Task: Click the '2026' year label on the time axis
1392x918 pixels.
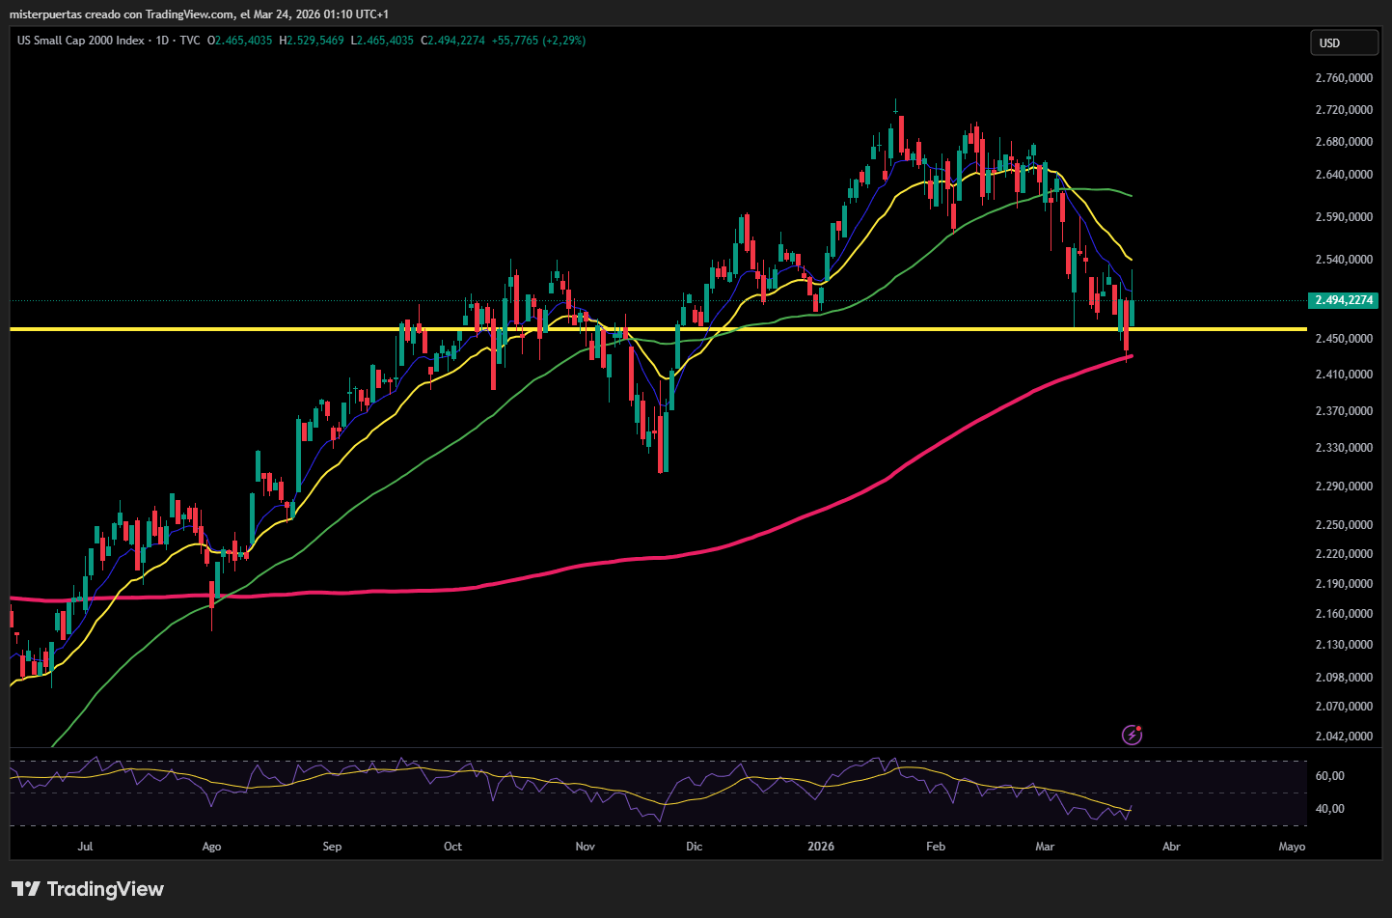Action: coord(821,847)
